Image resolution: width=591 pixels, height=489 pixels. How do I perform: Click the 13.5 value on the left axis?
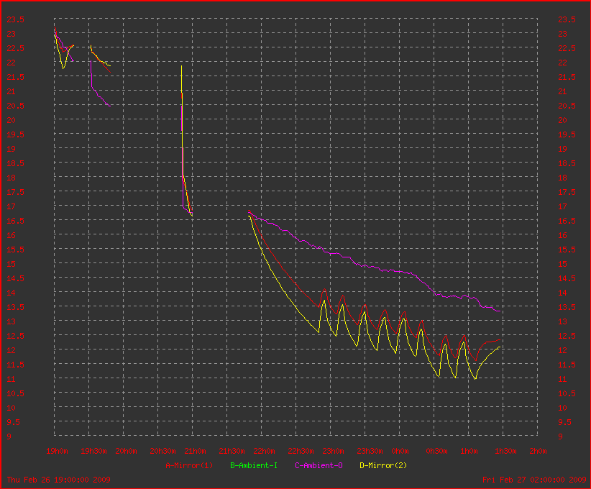(x=15, y=307)
